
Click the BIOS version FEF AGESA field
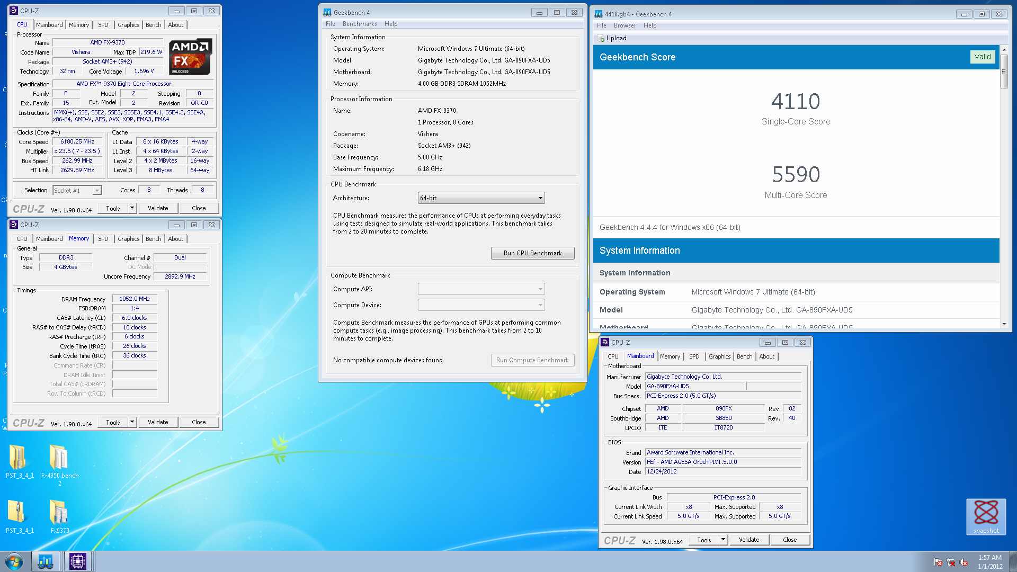(x=724, y=462)
